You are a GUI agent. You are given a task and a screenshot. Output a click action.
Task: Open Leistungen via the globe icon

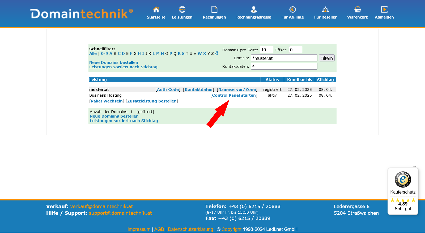coord(182,10)
